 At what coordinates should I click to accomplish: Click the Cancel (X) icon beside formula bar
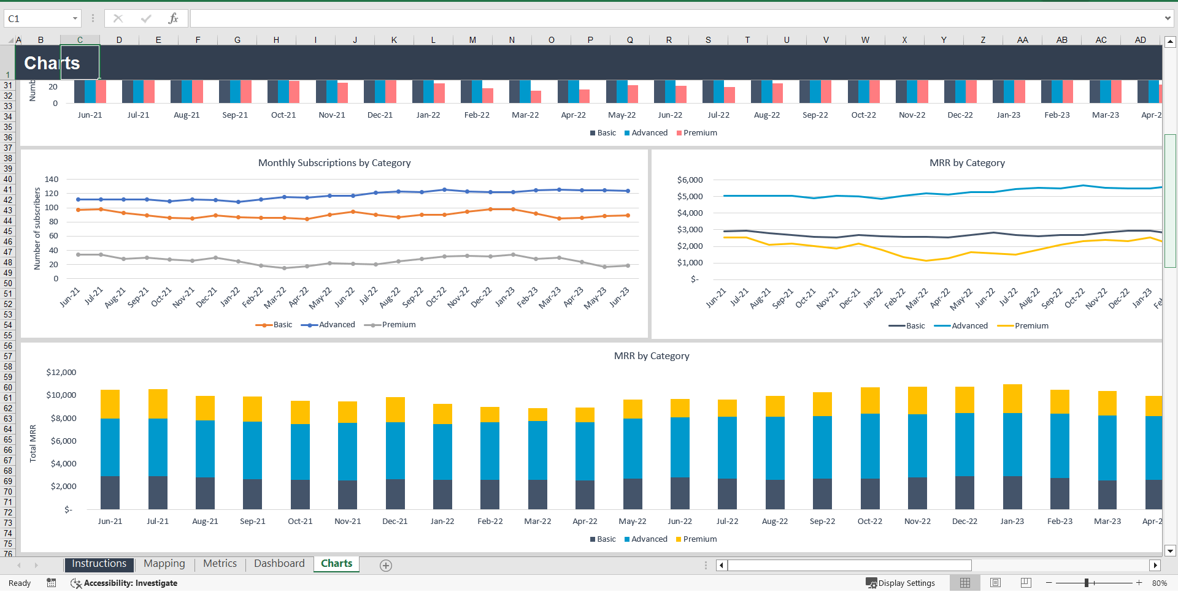pyautogui.click(x=117, y=18)
